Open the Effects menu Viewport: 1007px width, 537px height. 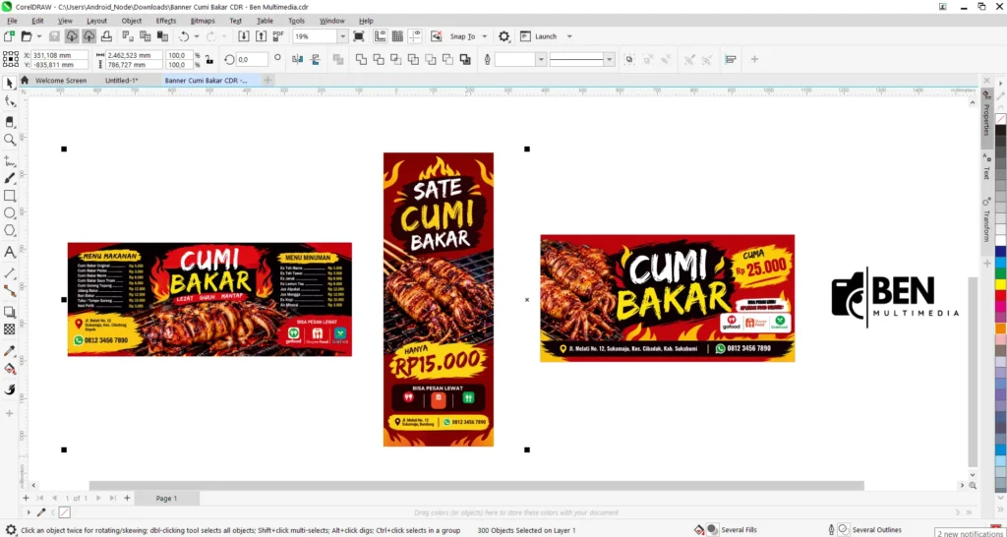(x=165, y=21)
